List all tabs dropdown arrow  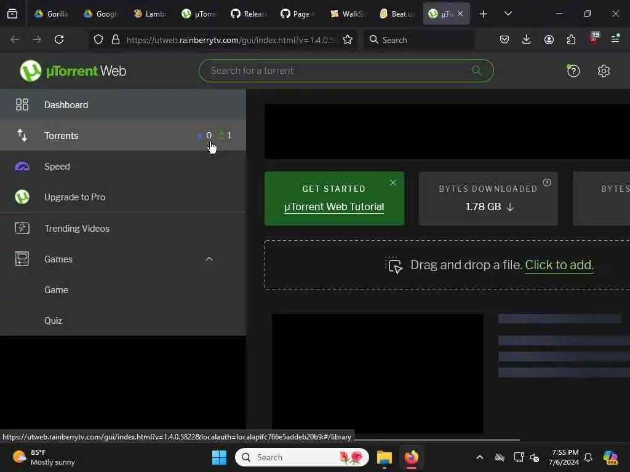pyautogui.click(x=508, y=14)
